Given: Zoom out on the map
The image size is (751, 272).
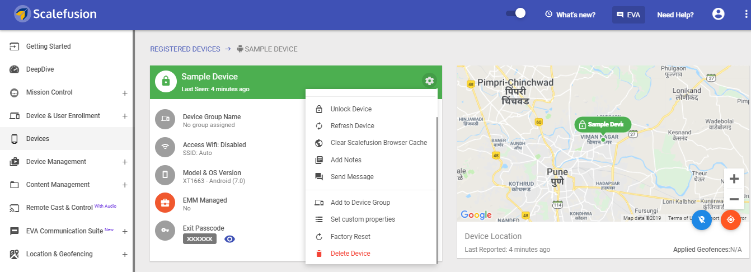Looking at the screenshot, I should [734, 199].
